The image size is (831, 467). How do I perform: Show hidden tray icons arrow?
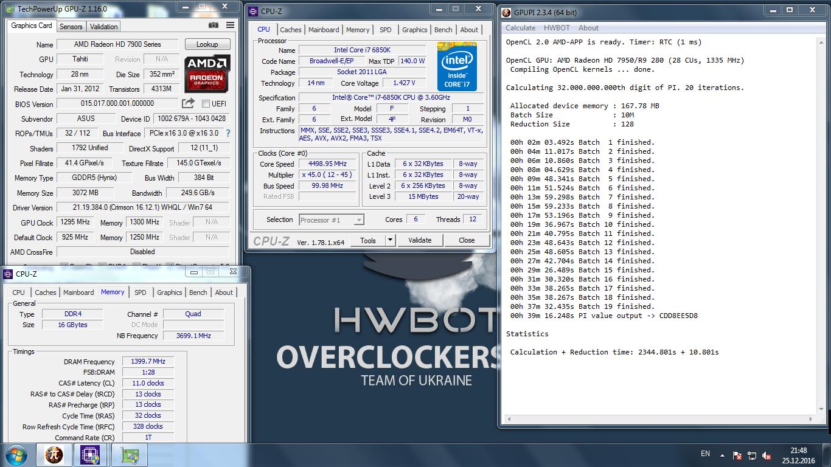[x=721, y=455]
